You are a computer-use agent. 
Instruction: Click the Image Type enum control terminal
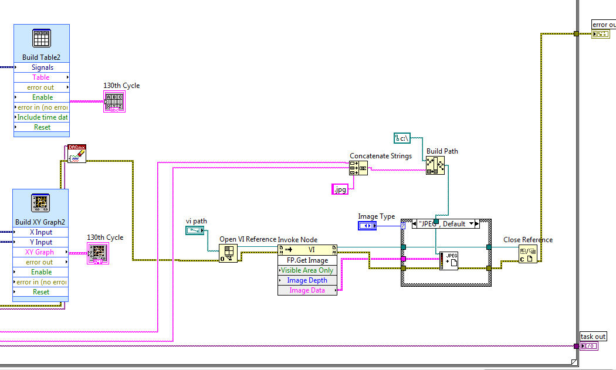pyautogui.click(x=367, y=226)
